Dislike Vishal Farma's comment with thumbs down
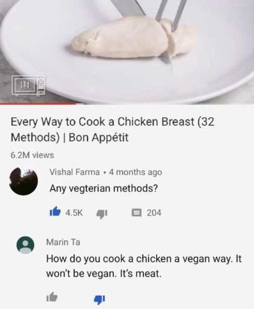The width and height of the screenshot is (254, 309). point(101,214)
